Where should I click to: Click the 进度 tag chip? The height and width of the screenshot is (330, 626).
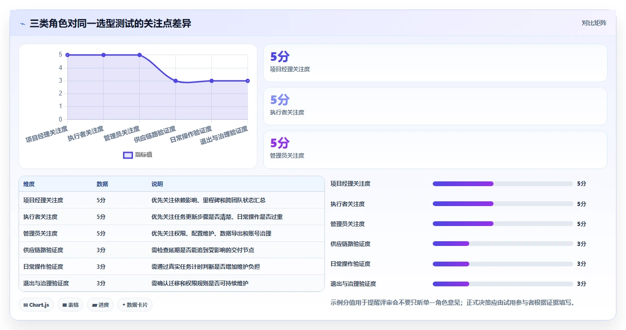coord(100,305)
